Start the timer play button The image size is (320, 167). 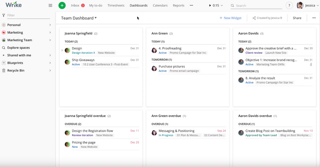pos(210,6)
